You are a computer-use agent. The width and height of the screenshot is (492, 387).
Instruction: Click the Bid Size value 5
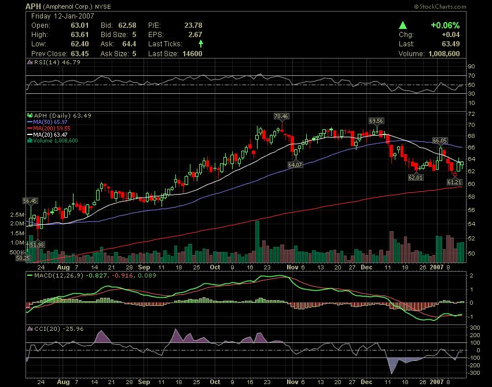click(134, 35)
